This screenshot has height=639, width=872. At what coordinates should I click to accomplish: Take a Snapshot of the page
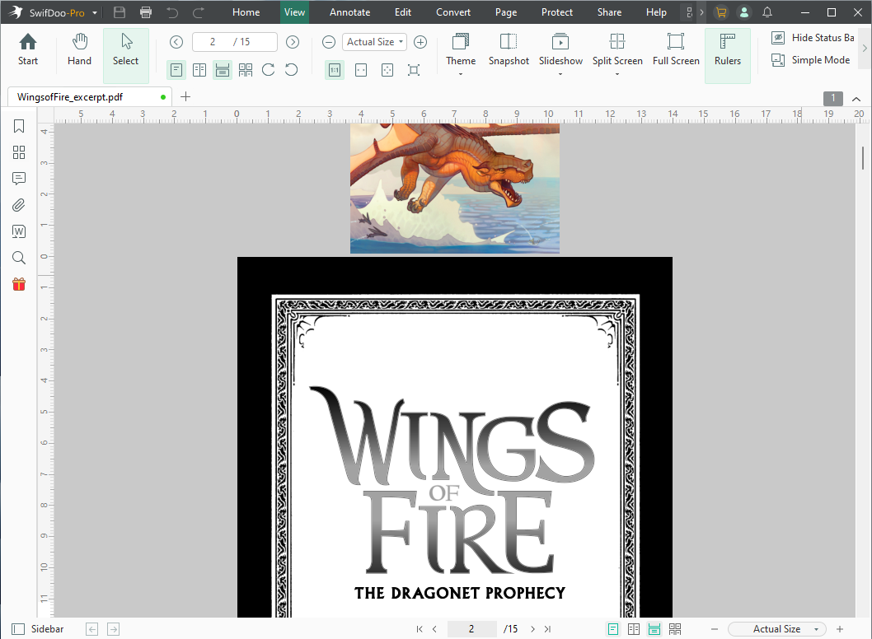click(x=509, y=49)
